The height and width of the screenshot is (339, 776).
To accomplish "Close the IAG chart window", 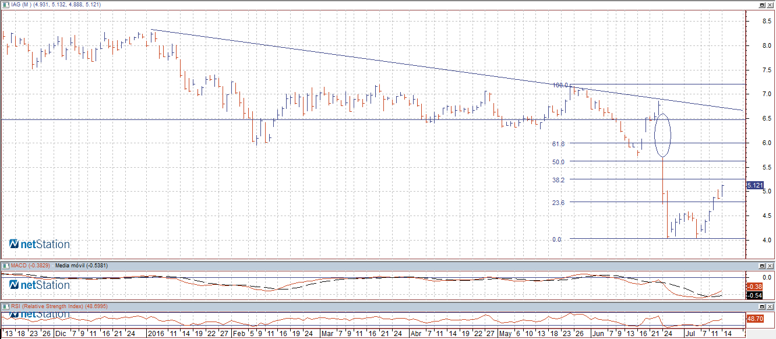I will 770,5.
